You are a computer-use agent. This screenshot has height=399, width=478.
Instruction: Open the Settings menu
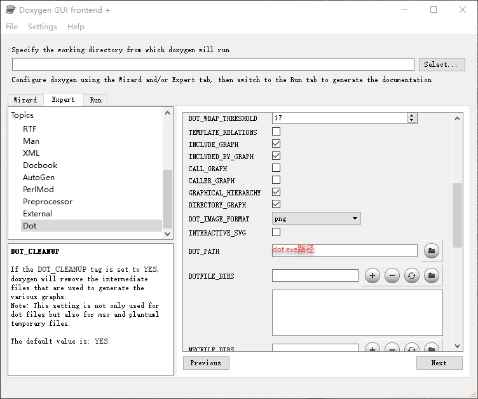coord(43,27)
